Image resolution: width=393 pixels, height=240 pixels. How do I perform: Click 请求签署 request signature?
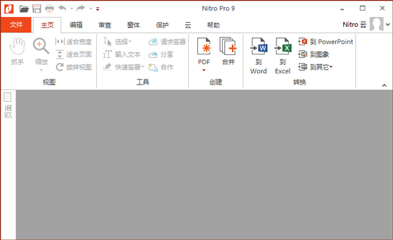[167, 42]
